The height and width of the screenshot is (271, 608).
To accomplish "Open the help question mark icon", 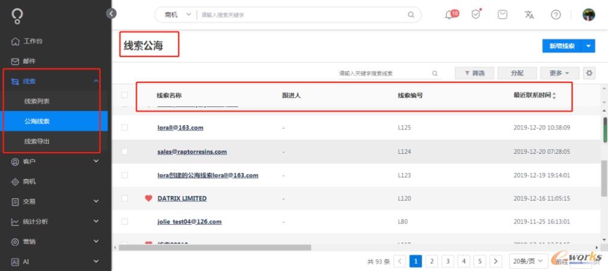I will (556, 15).
